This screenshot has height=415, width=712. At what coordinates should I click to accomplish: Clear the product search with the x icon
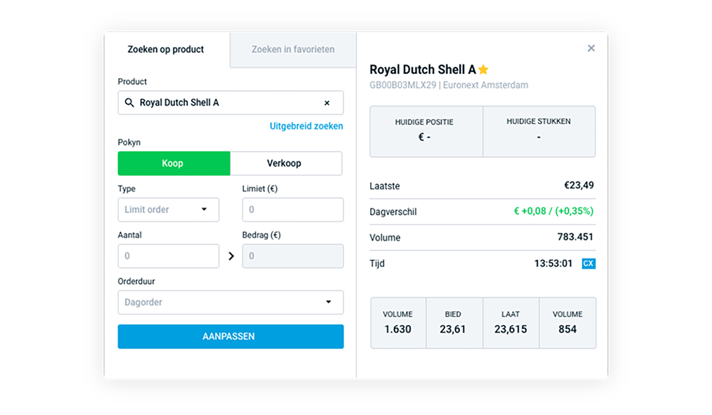click(327, 103)
